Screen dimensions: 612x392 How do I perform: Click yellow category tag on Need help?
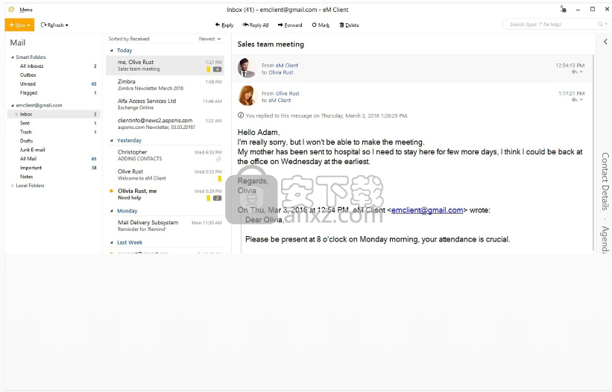click(x=209, y=198)
